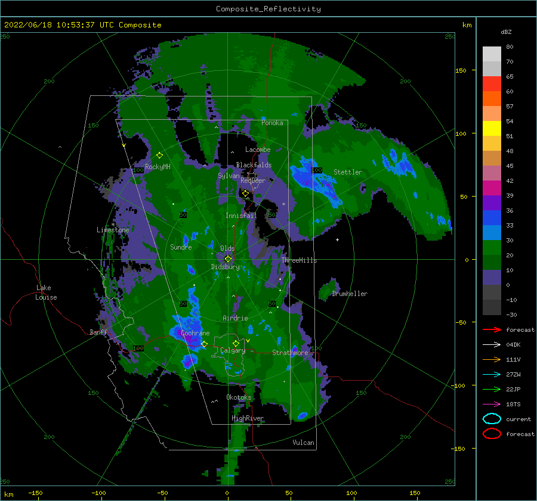Select the magenta 42–39 dBZ swatch

[492, 188]
